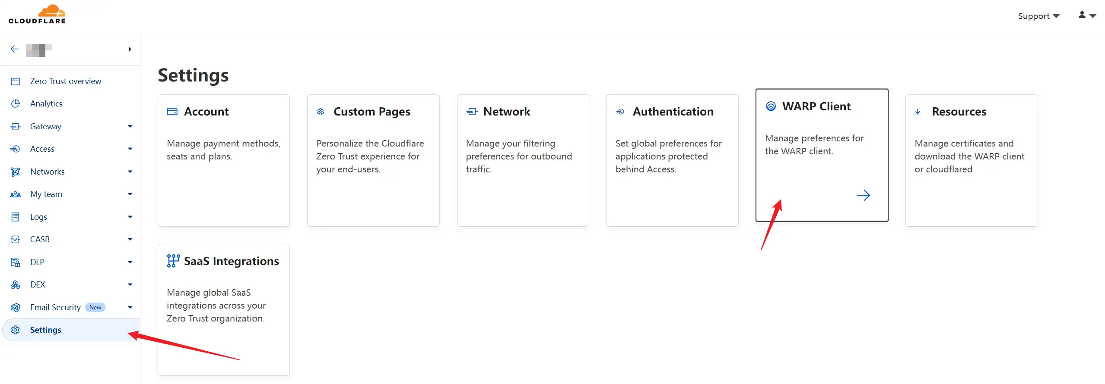Click the Email Security envelope icon
The image size is (1105, 384).
(x=16, y=308)
